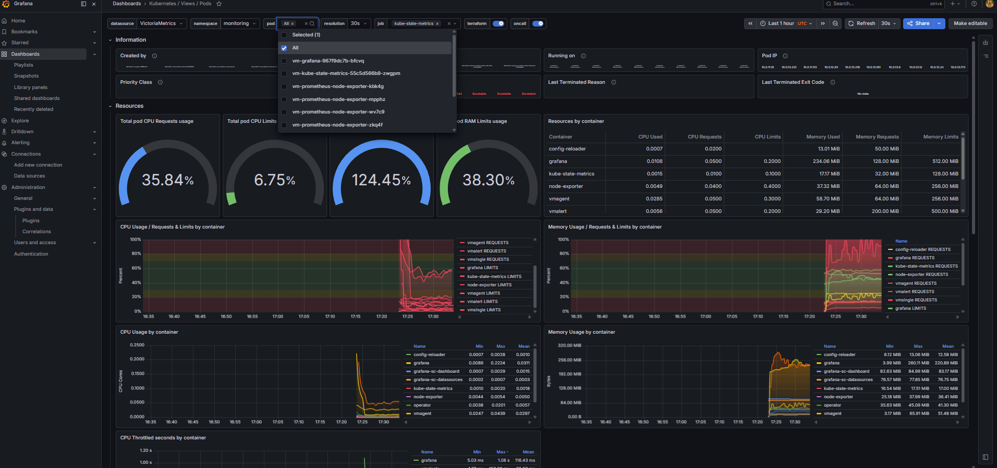
Task: Click the Refresh button
Action: point(861,23)
